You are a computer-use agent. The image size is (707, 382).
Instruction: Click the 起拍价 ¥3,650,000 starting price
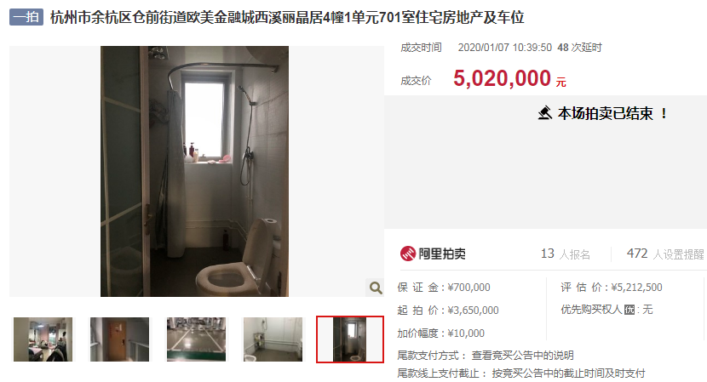(448, 311)
